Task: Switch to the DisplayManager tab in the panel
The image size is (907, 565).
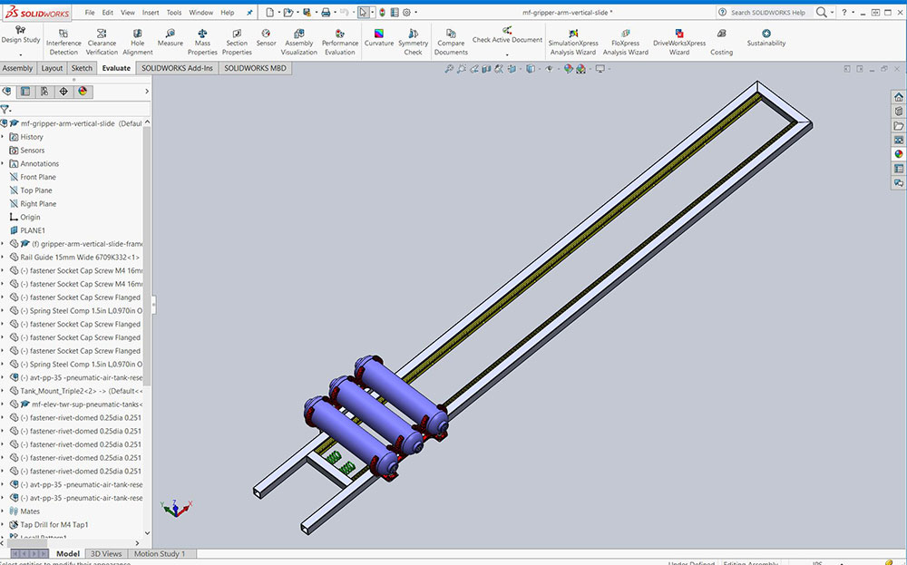Action: 83,91
